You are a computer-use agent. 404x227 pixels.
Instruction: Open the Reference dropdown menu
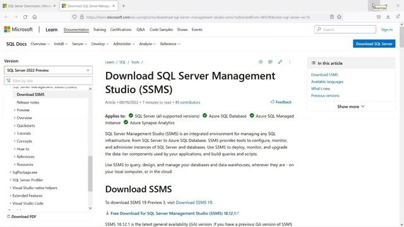[x=170, y=44]
